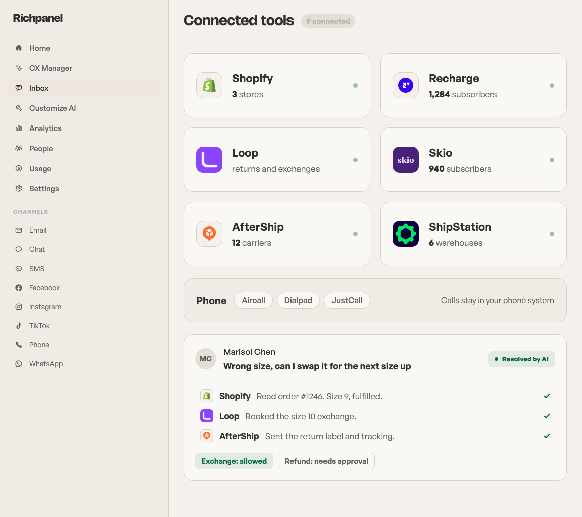Click the orange AfterShip logo in card

[x=209, y=234]
